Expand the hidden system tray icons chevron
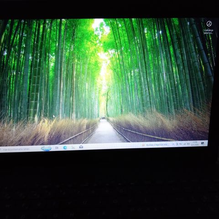 tap(173, 144)
